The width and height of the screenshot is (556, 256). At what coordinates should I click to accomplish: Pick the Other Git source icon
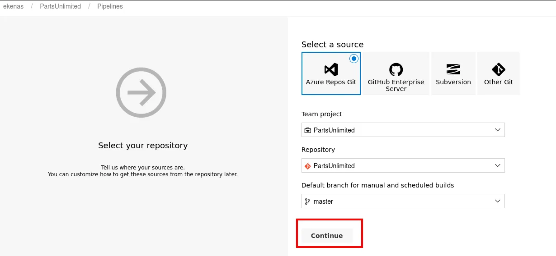pos(498,69)
